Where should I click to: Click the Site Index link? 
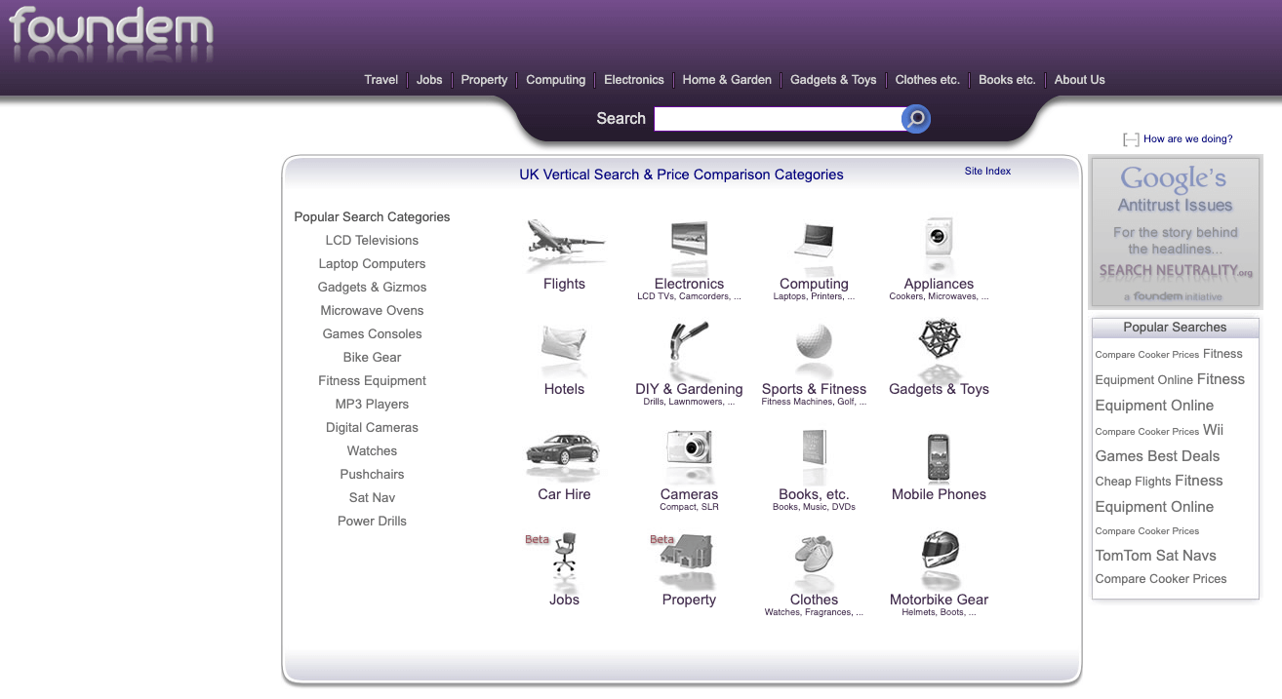pyautogui.click(x=987, y=172)
